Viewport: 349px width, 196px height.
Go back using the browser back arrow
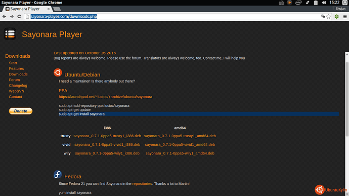click(4, 17)
